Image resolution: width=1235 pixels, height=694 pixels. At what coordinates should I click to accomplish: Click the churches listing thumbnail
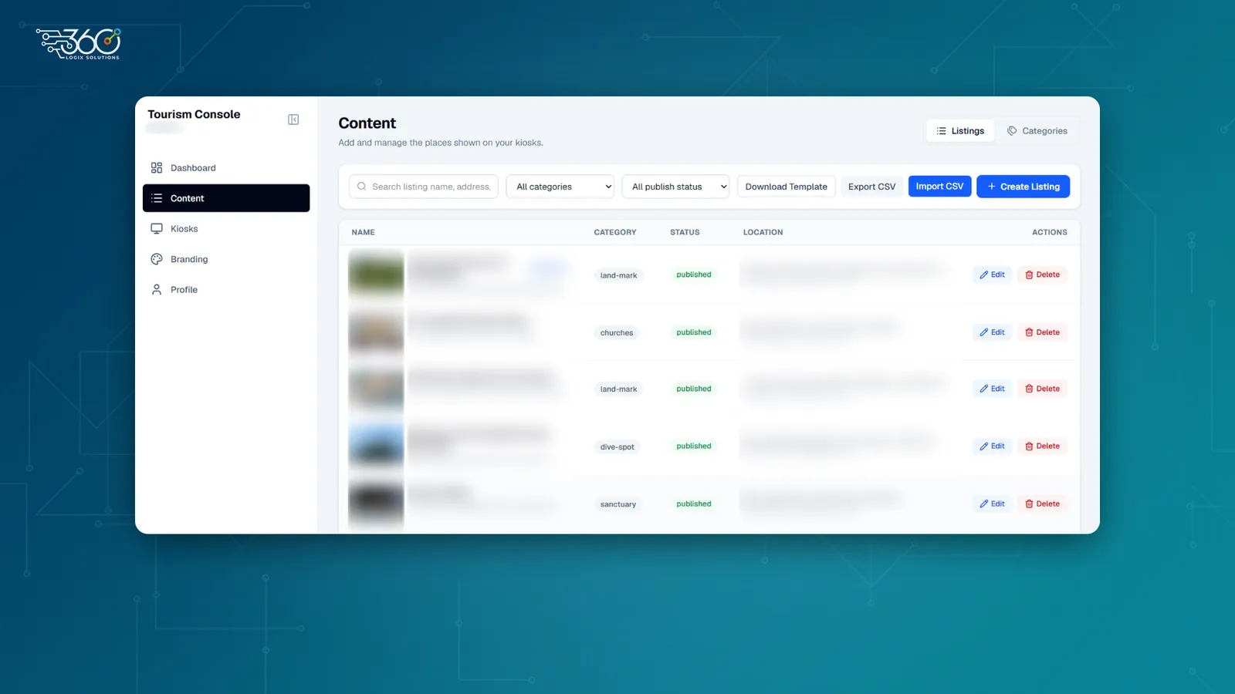coord(376,332)
